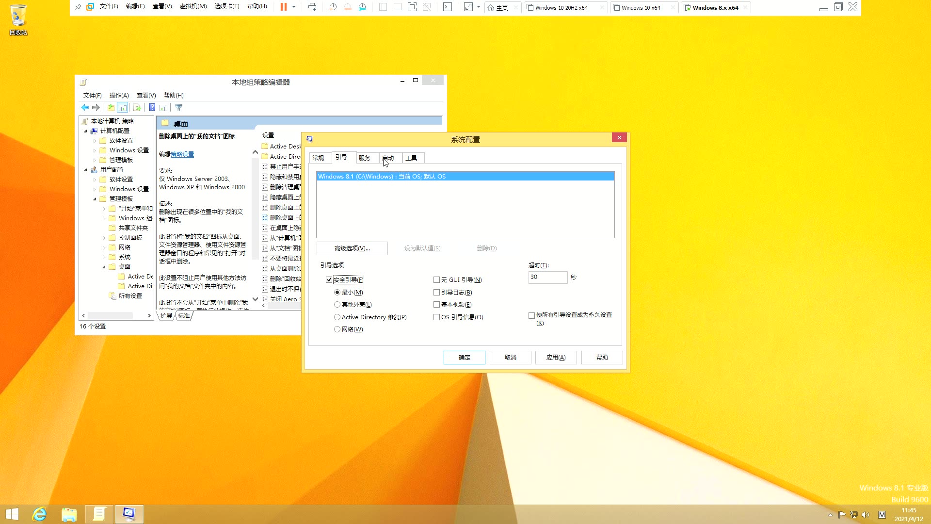
Task: Click the 应用(A) button
Action: [x=556, y=358]
